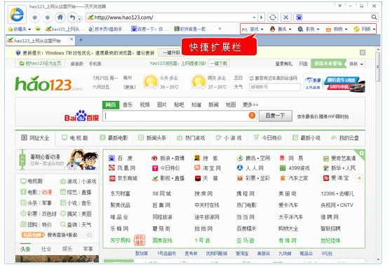Expand the 收藏夹 favorites dropdown
The height and width of the screenshot is (267, 390).
pyautogui.click(x=29, y=29)
